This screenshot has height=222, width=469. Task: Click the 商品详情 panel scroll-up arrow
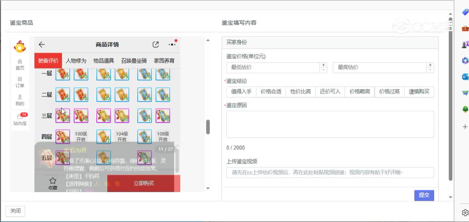pyautogui.click(x=208, y=40)
